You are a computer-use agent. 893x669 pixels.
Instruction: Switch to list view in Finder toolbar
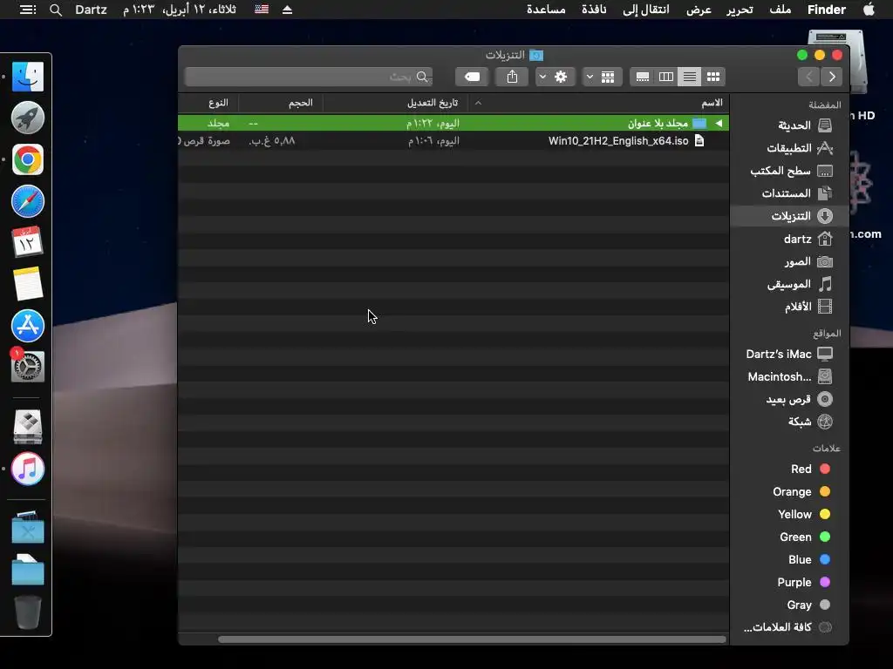[x=690, y=77]
